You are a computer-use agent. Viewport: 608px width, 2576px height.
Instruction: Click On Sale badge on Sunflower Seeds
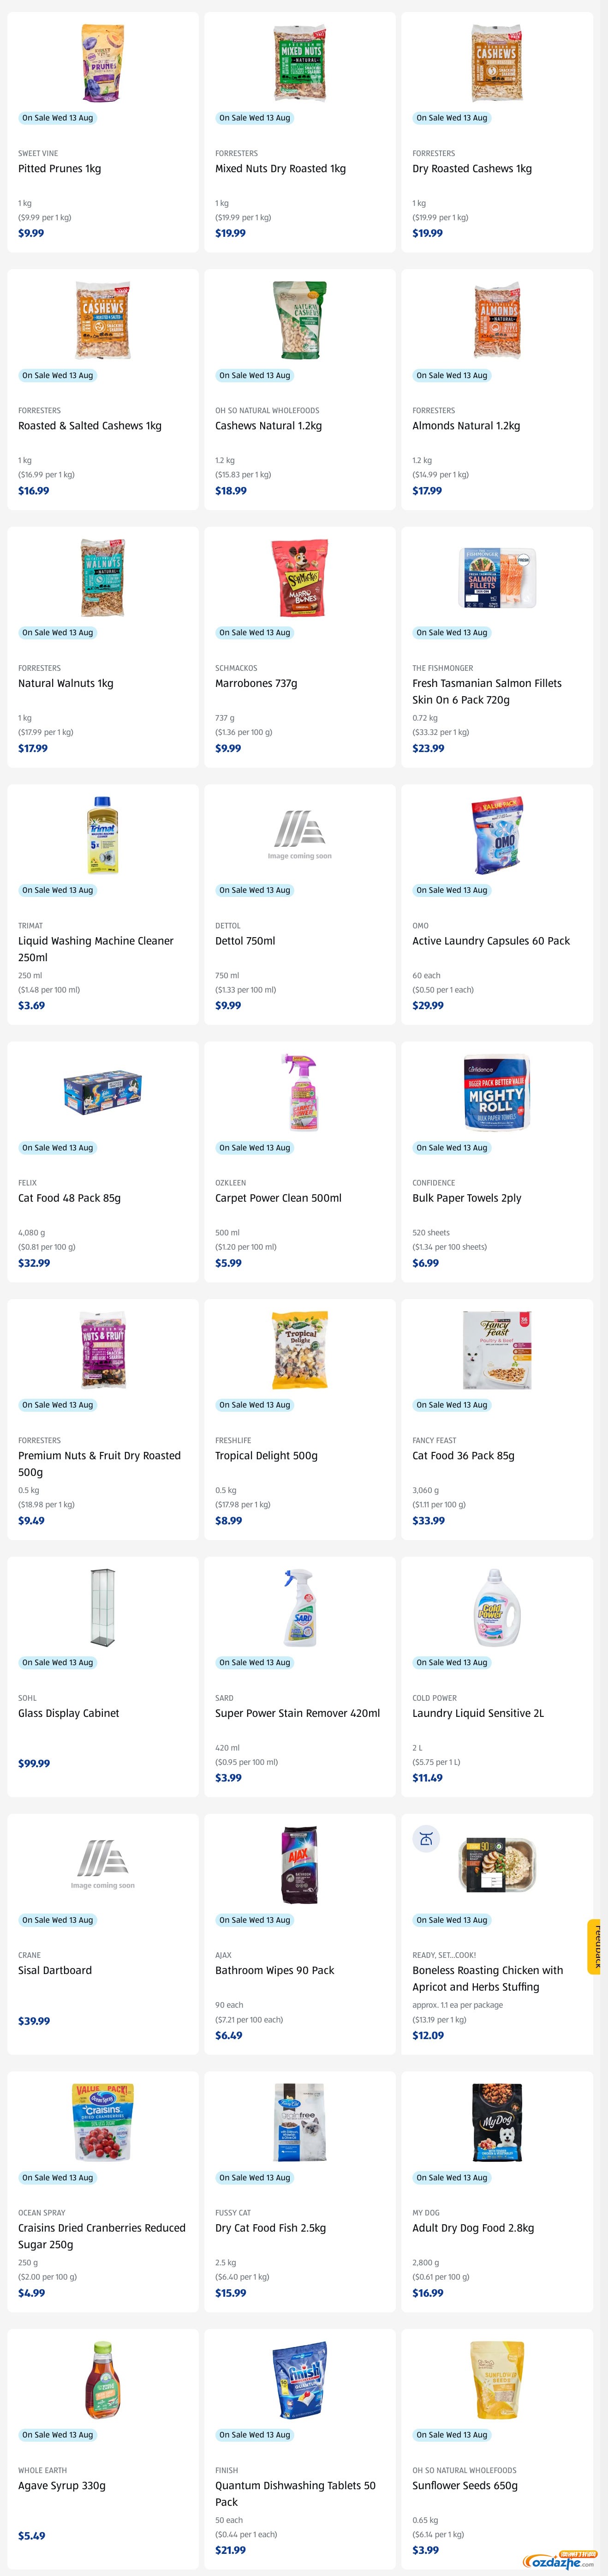452,2435
